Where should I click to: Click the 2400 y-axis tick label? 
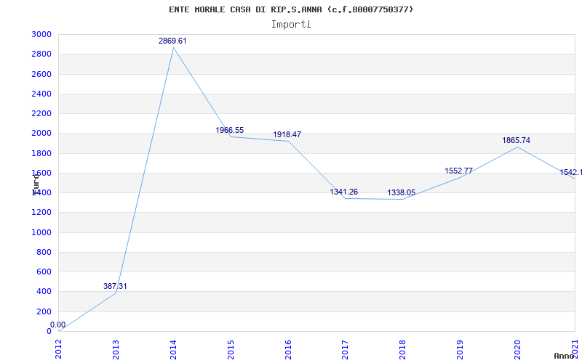[41, 94]
